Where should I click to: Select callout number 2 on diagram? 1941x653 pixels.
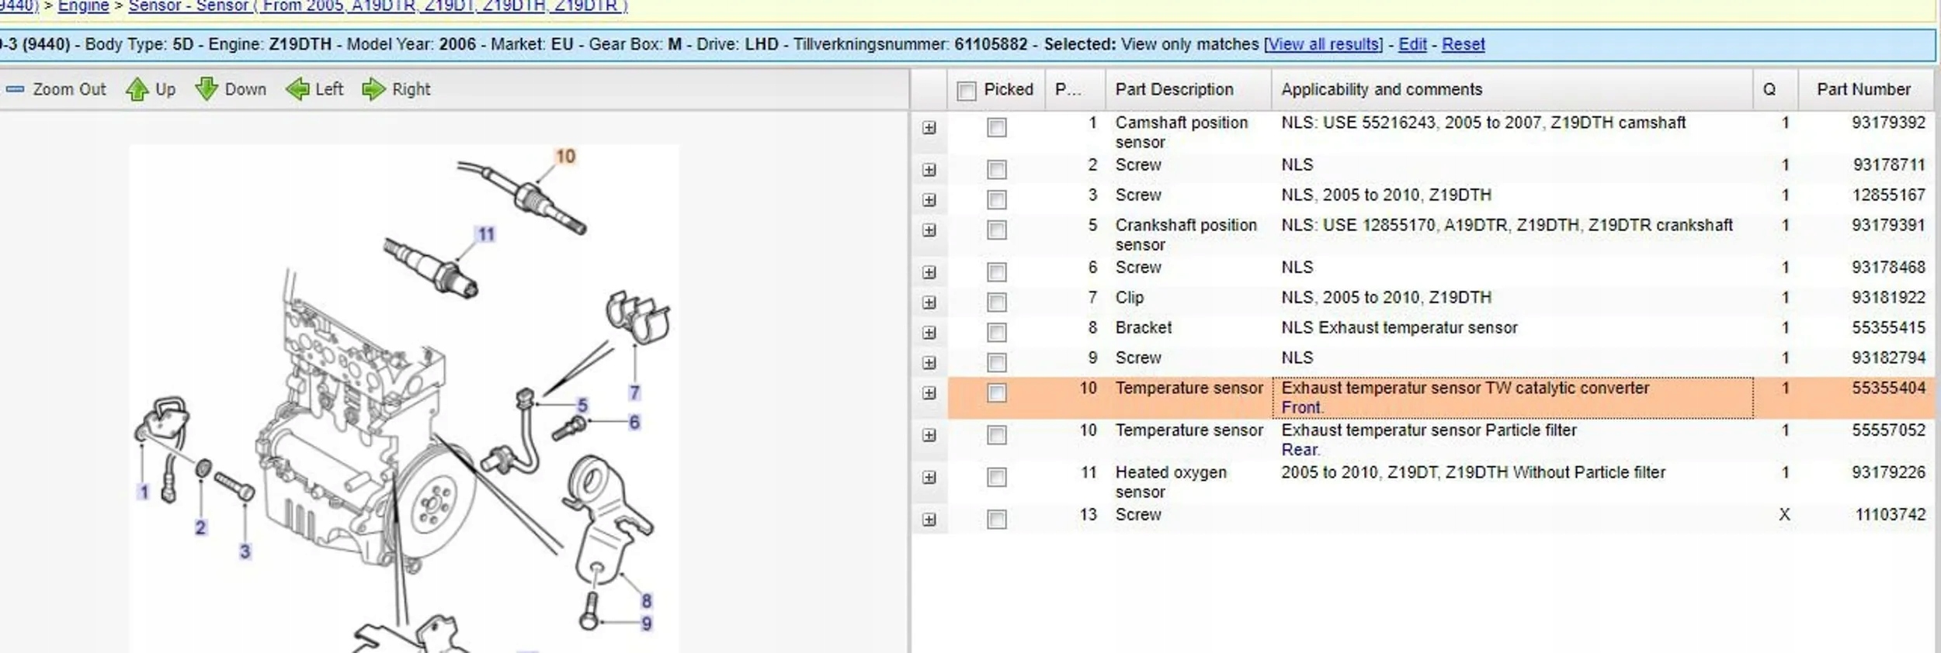tap(200, 527)
